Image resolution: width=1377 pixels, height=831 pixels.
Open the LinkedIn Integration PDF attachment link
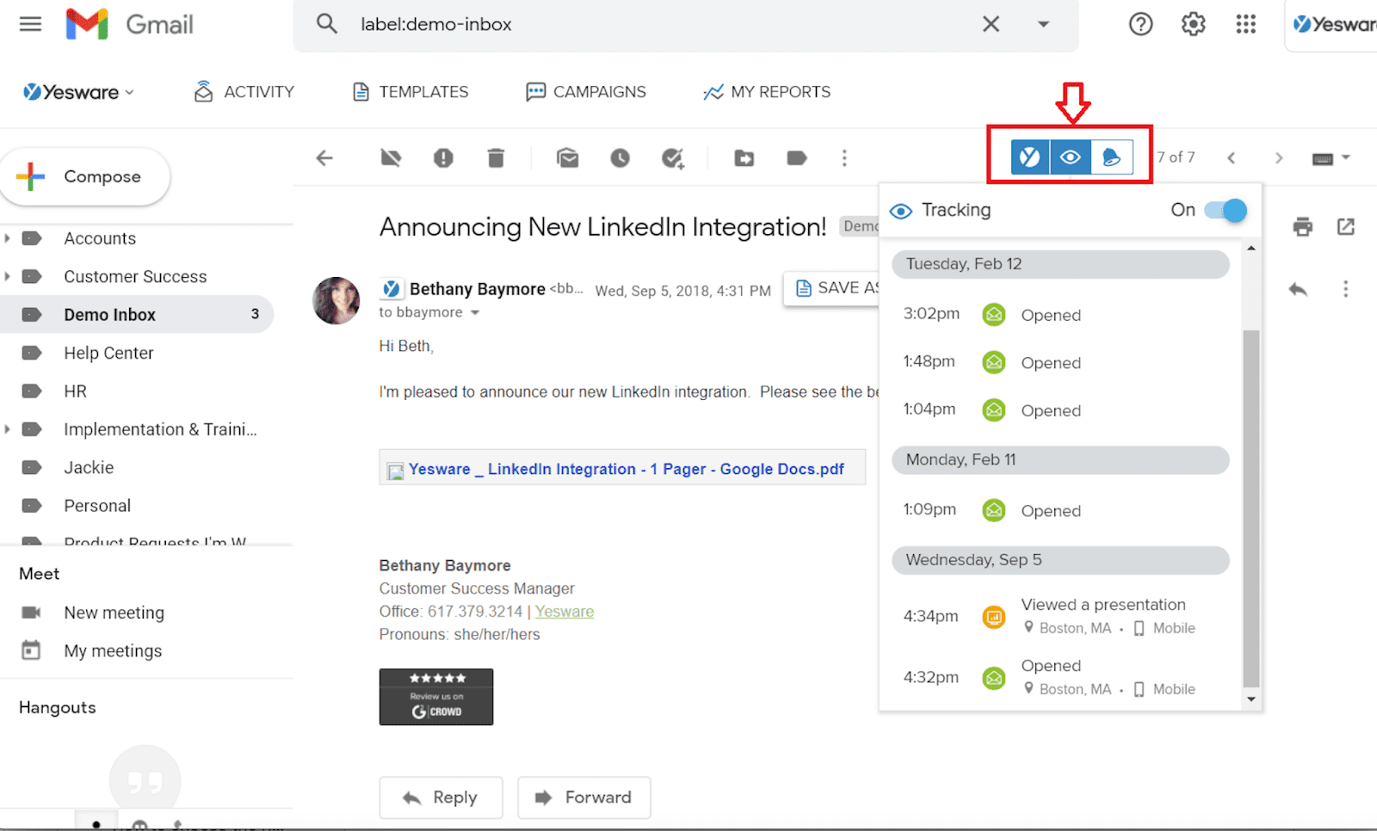(625, 469)
